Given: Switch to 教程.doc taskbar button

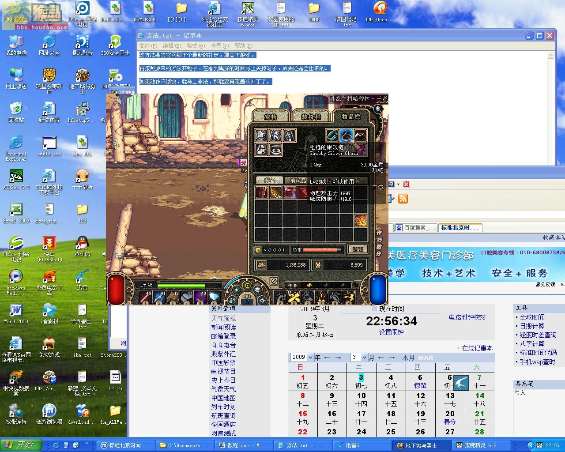Looking at the screenshot, I should (244, 445).
